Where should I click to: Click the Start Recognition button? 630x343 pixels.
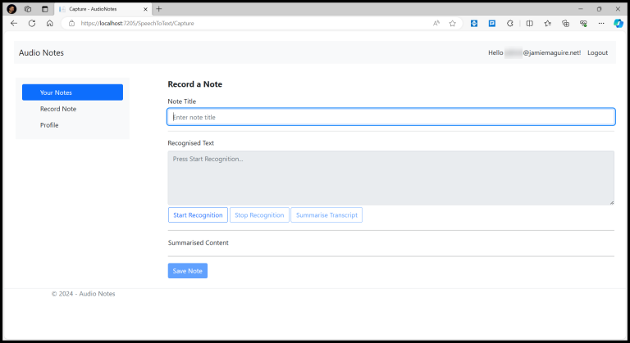198,215
